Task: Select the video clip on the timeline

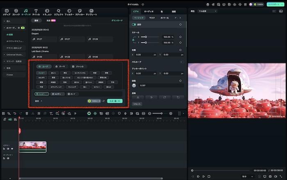Action: 32,146
